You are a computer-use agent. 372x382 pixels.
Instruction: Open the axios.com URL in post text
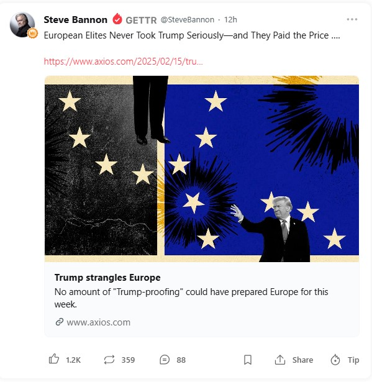[x=123, y=61]
